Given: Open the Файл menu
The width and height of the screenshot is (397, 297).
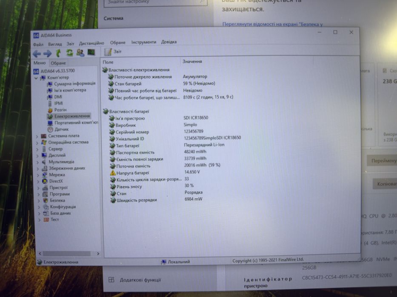Looking at the screenshot, I should pos(38,45).
